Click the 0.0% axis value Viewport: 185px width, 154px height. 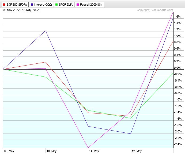point(177,68)
